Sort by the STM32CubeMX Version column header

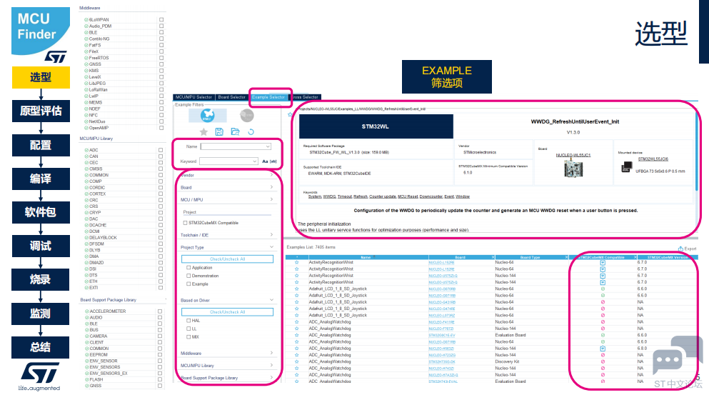click(668, 257)
